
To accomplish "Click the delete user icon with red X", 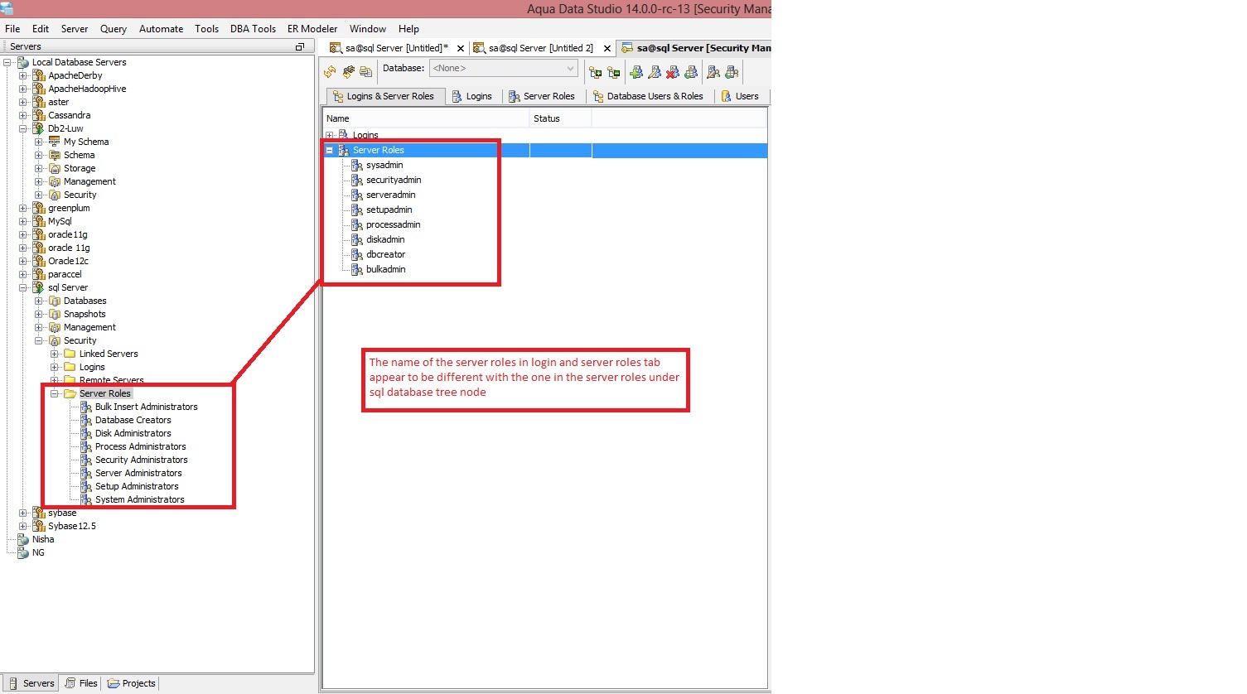I will 673,72.
